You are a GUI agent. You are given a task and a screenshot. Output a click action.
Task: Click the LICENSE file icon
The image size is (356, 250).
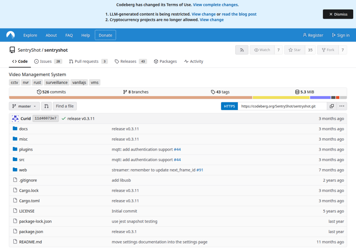tap(15, 211)
